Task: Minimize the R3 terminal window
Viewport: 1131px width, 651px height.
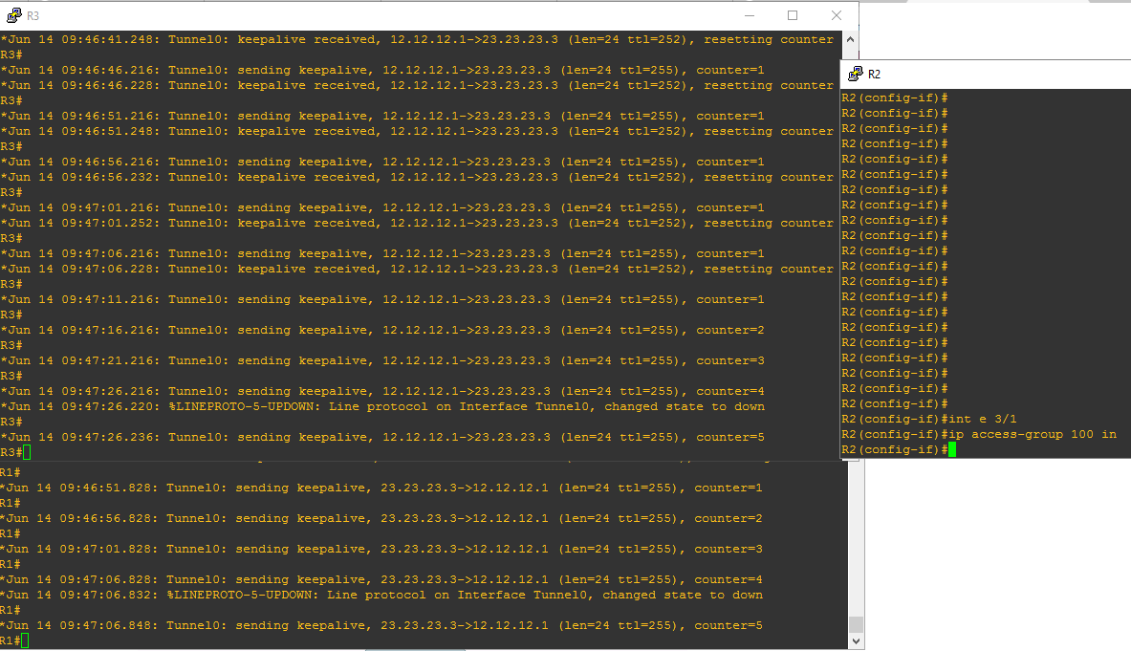Action: pos(748,15)
